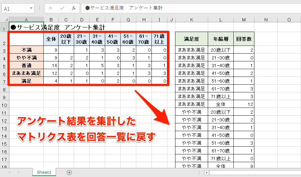This screenshot has width=301, height=177.
Task: Select the まあまあ満足 row label in column A
Action: [x=27, y=73]
